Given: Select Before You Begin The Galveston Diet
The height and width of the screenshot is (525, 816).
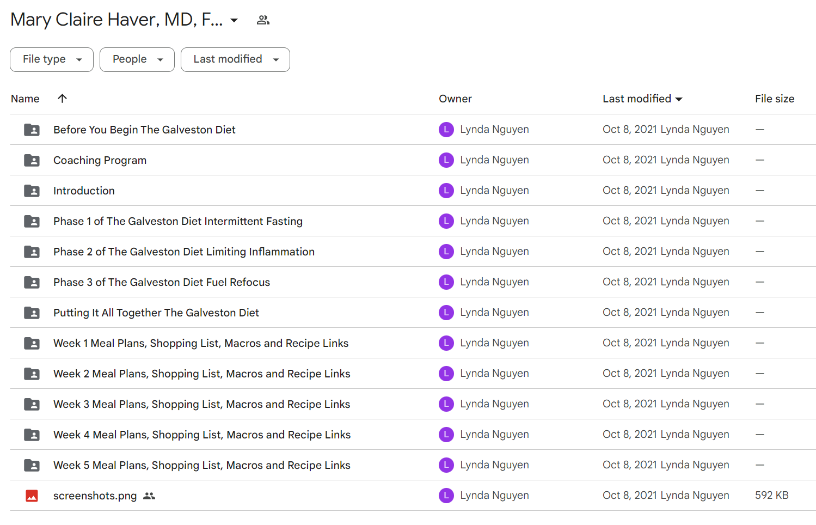Looking at the screenshot, I should (x=144, y=130).
